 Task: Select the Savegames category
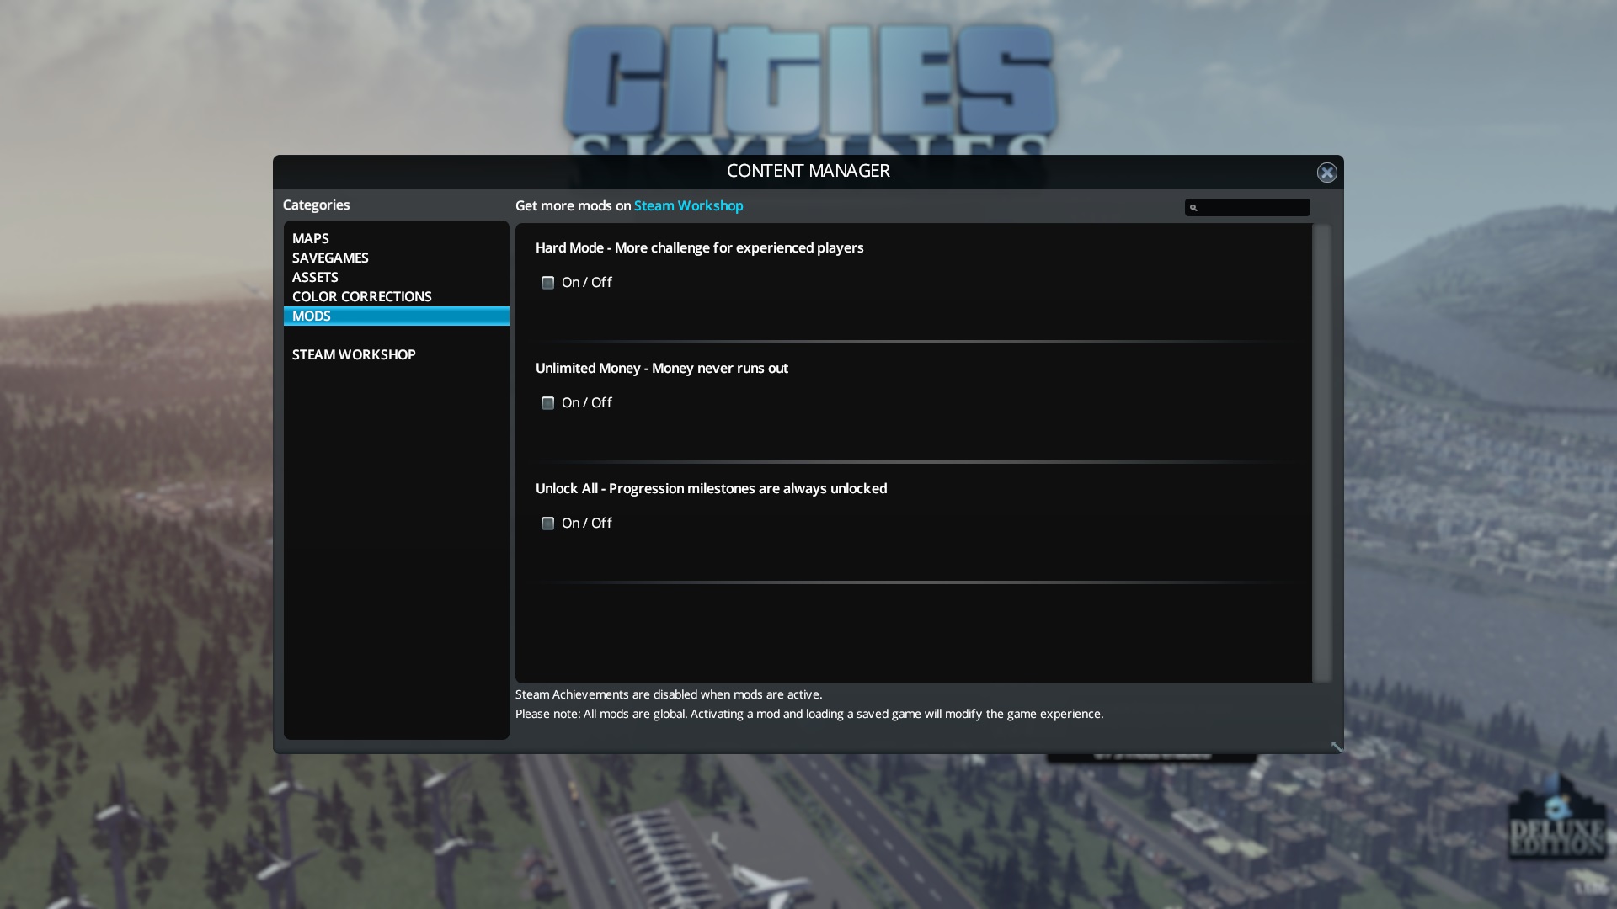[330, 258]
